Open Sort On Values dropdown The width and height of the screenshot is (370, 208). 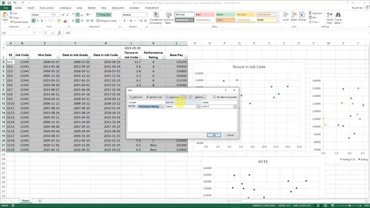click(x=198, y=106)
